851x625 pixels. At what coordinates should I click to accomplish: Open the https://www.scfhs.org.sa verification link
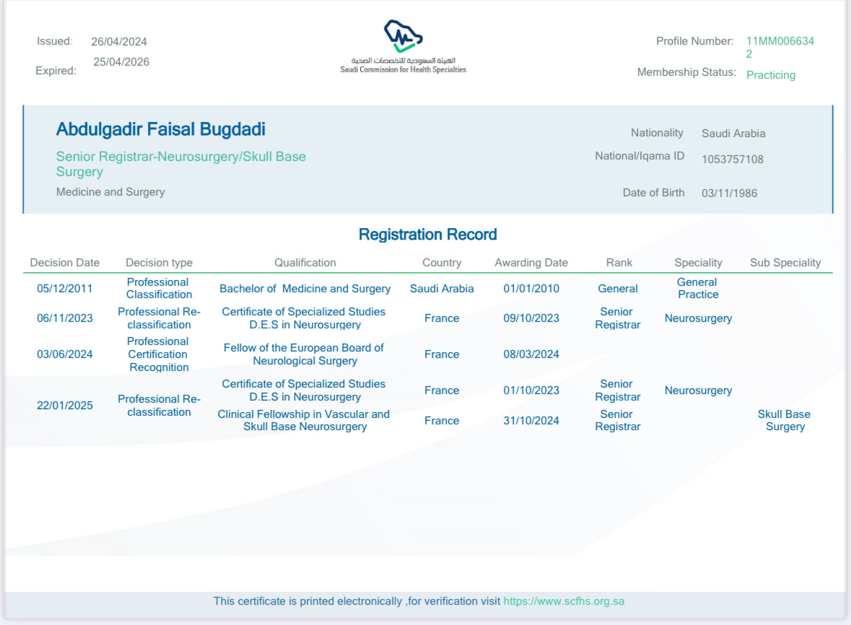563,600
